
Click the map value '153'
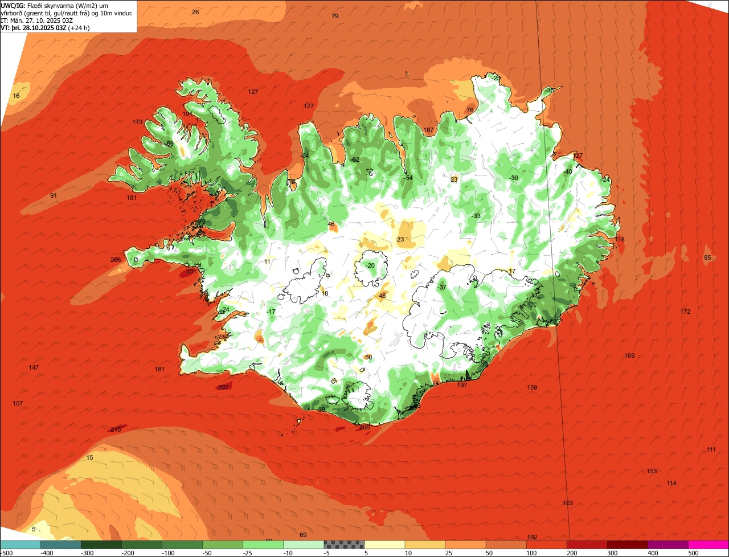point(652,471)
